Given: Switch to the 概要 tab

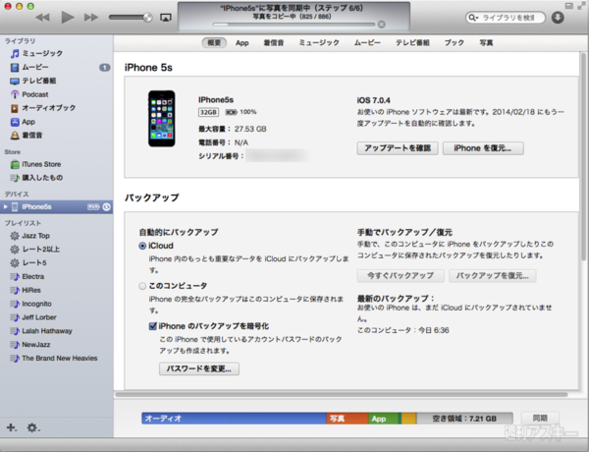Looking at the screenshot, I should click(214, 43).
